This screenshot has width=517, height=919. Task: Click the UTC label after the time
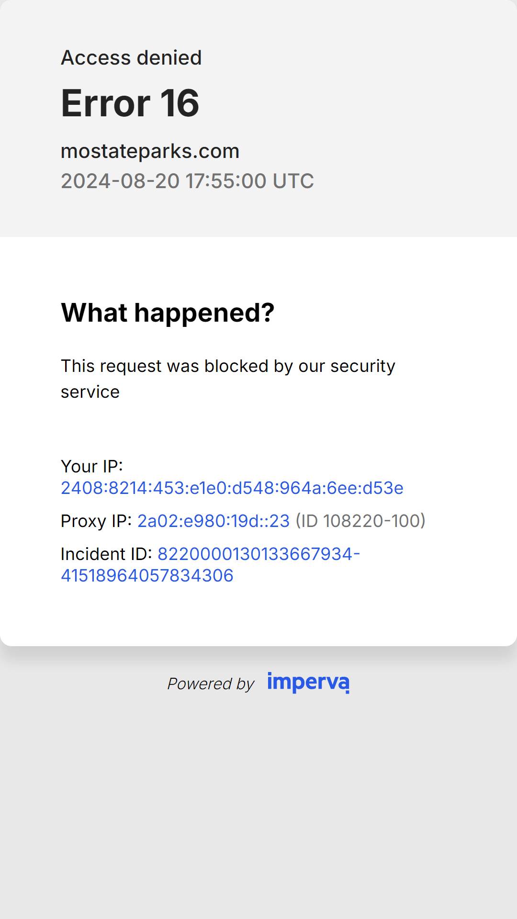(293, 181)
